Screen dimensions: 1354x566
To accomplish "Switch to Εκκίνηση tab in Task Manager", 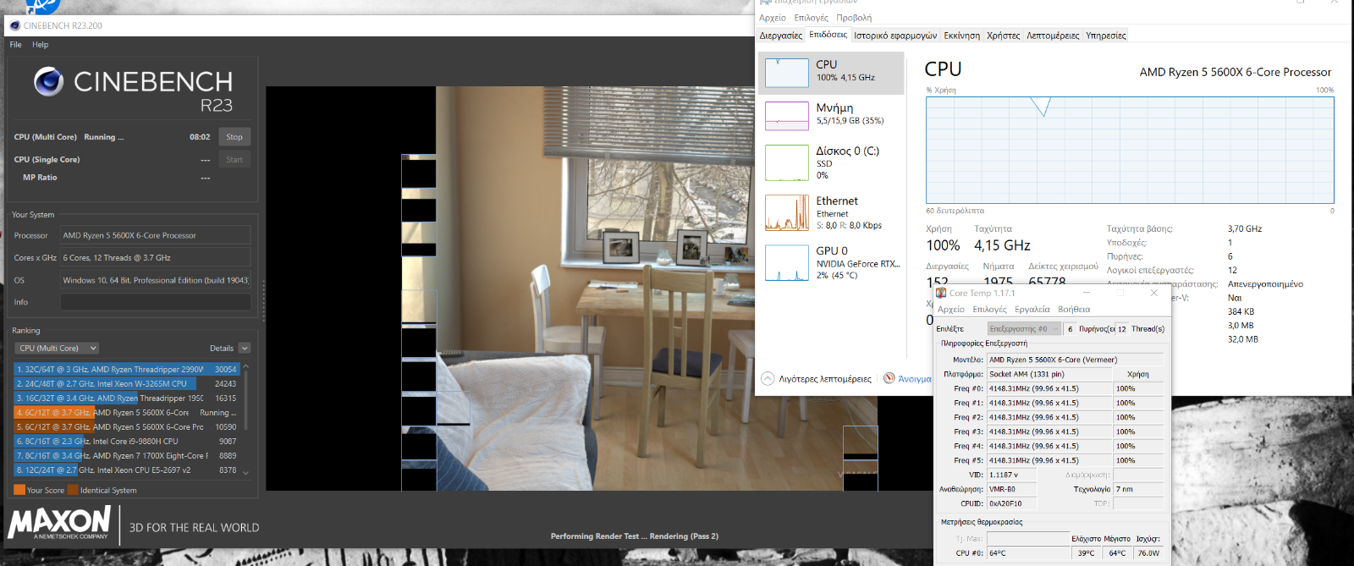I will coord(962,36).
